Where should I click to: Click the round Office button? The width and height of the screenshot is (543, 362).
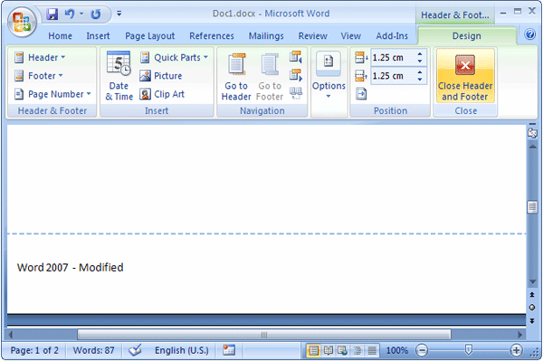click(22, 23)
